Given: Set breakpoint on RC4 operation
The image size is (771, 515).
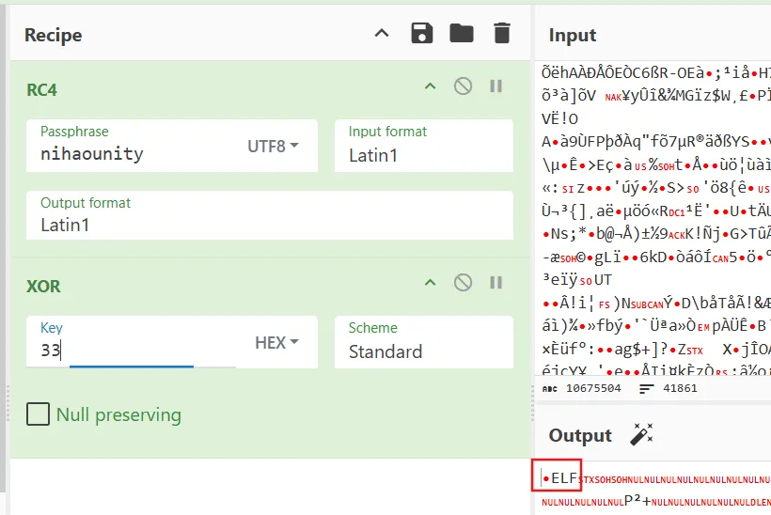Looking at the screenshot, I should [x=496, y=86].
